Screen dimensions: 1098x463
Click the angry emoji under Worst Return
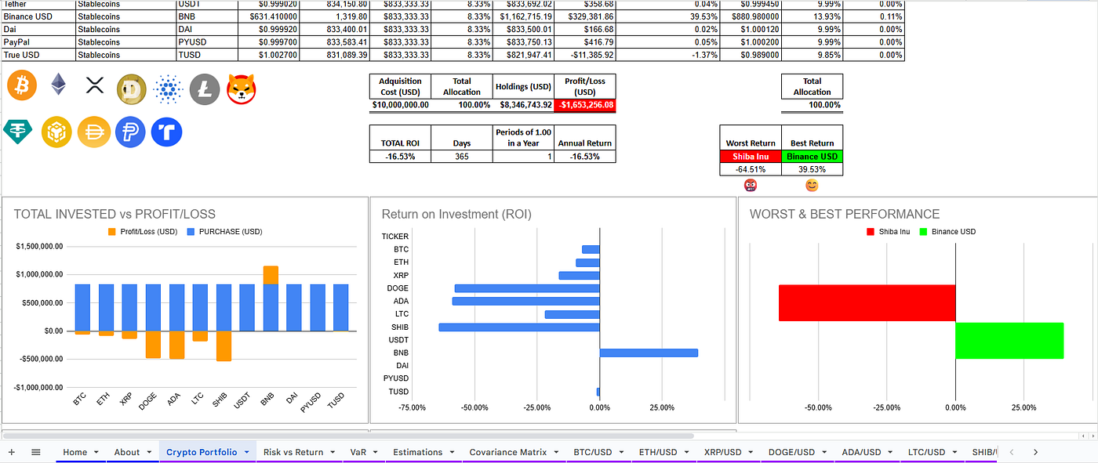pos(751,186)
